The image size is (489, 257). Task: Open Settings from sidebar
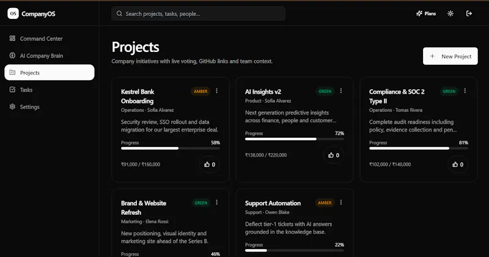pos(50,106)
